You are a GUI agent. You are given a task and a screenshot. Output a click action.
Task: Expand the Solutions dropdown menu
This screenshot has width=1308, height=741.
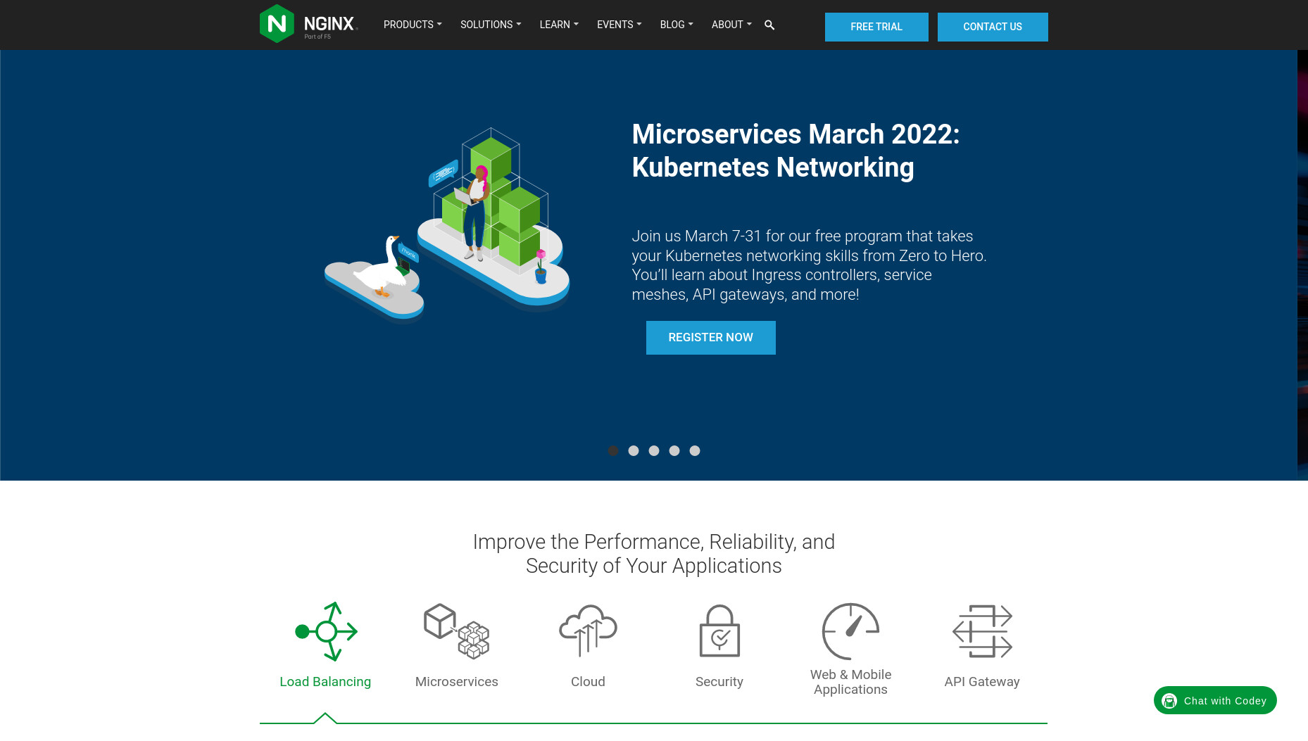click(491, 25)
